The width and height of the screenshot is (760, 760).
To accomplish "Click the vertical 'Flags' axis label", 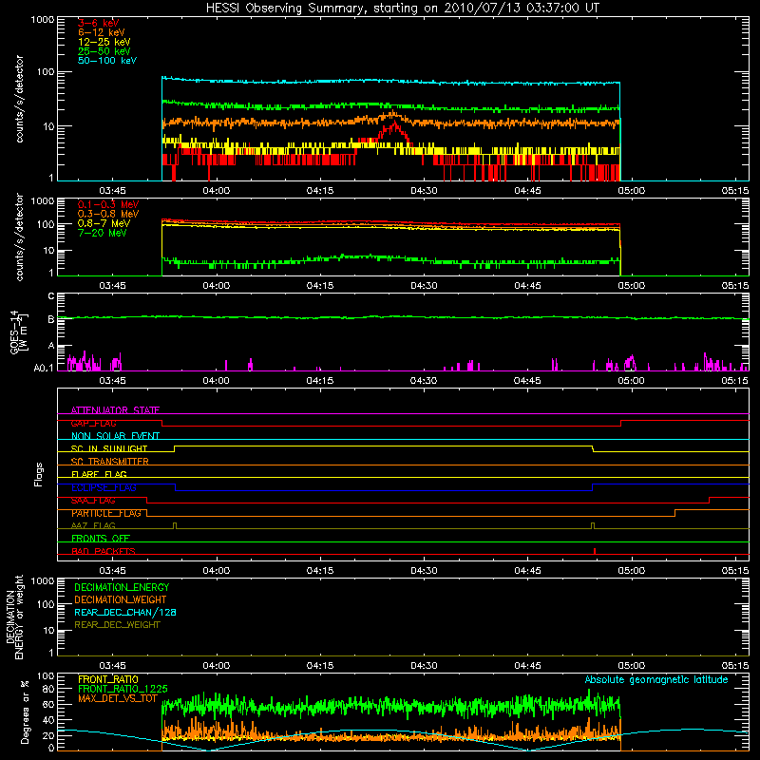I will (39, 474).
